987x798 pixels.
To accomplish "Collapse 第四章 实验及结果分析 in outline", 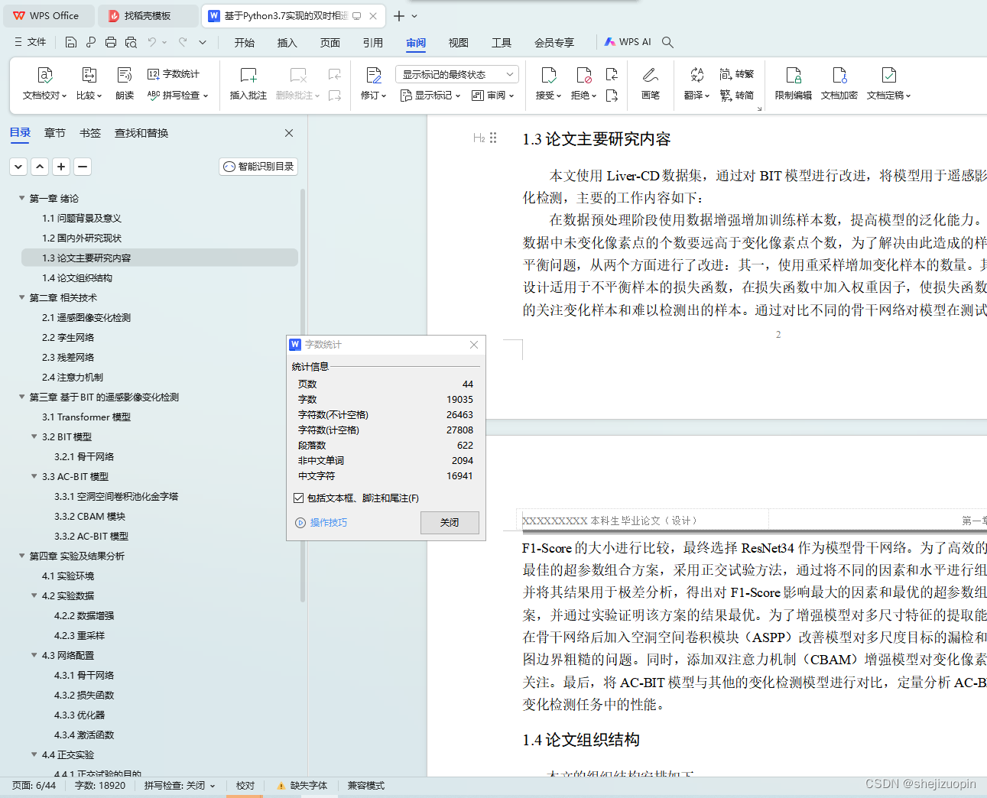I will [21, 556].
